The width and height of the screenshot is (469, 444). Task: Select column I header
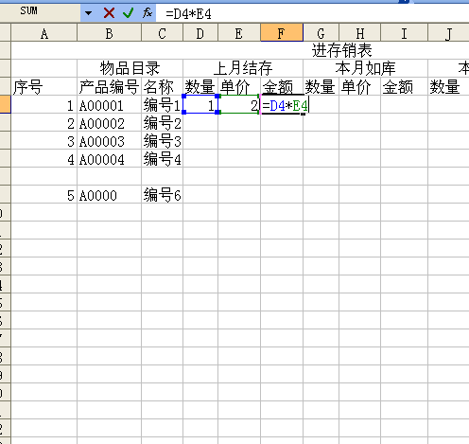pos(404,33)
